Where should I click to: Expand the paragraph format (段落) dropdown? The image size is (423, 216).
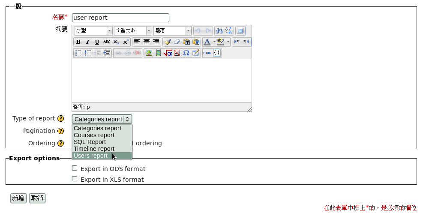[x=172, y=31]
